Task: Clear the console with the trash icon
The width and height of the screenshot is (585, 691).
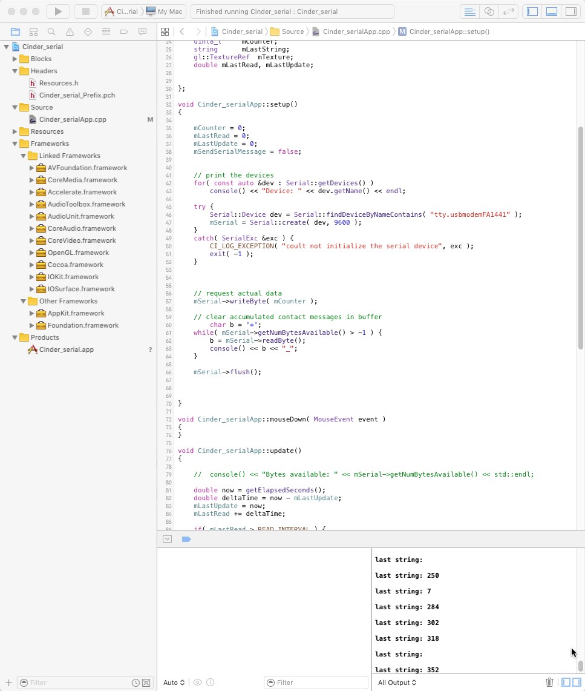Action: click(549, 682)
